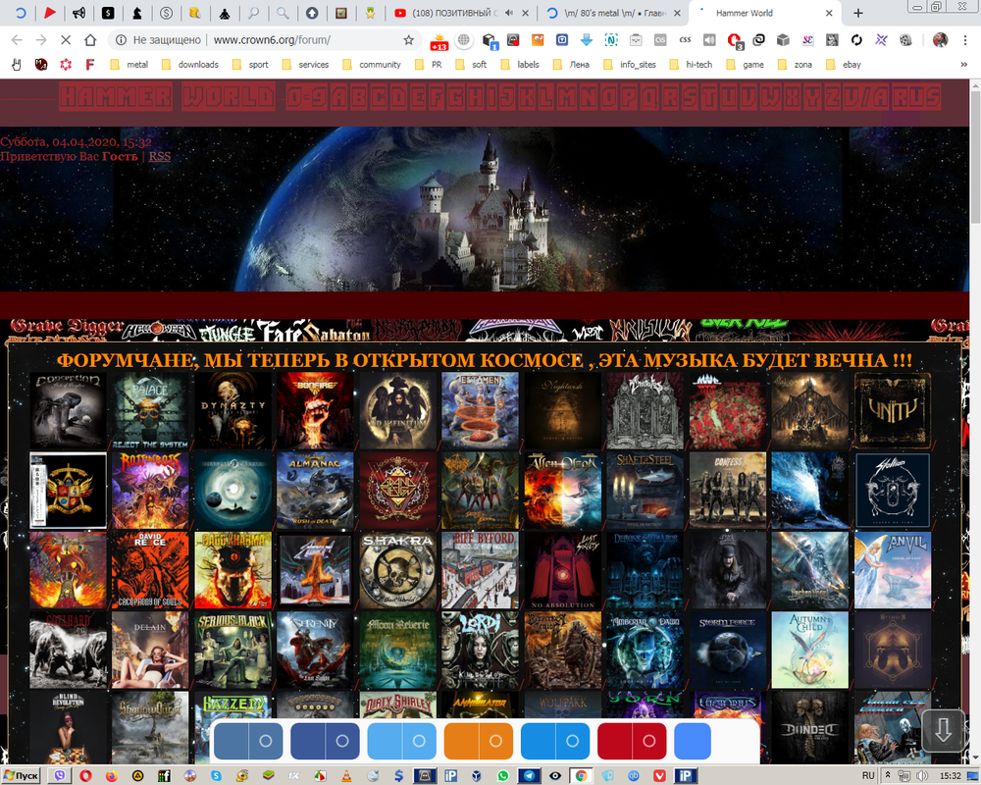Open Telegram from the taskbar
Viewport: 981px width, 785px height.
530,775
